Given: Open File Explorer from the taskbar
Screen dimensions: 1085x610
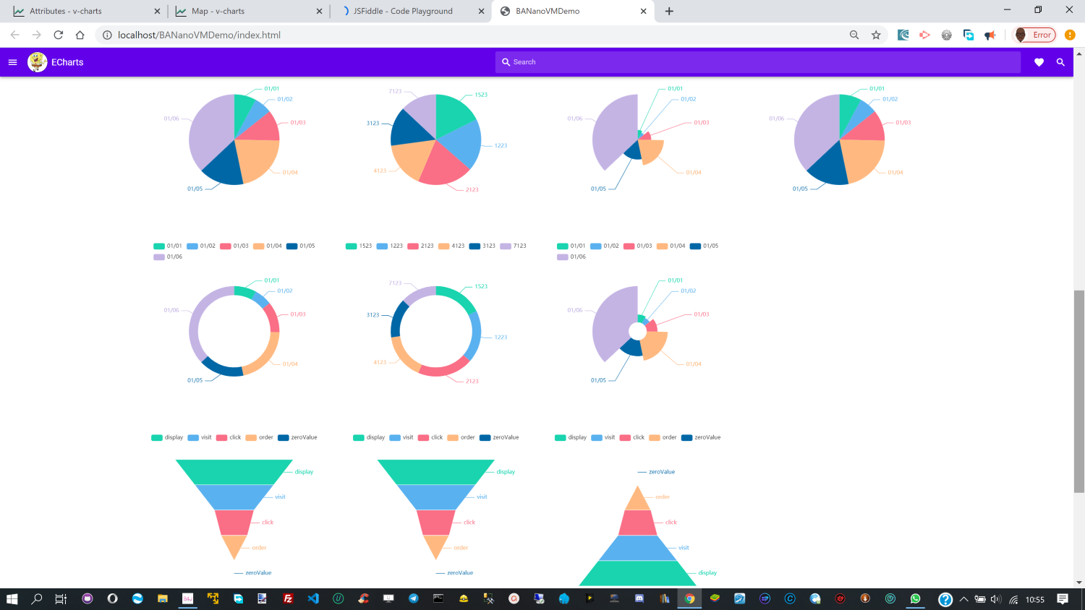Looking at the screenshot, I should pyautogui.click(x=163, y=599).
